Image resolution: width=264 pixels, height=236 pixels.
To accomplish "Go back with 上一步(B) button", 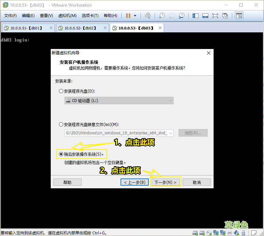I will (x=135, y=182).
